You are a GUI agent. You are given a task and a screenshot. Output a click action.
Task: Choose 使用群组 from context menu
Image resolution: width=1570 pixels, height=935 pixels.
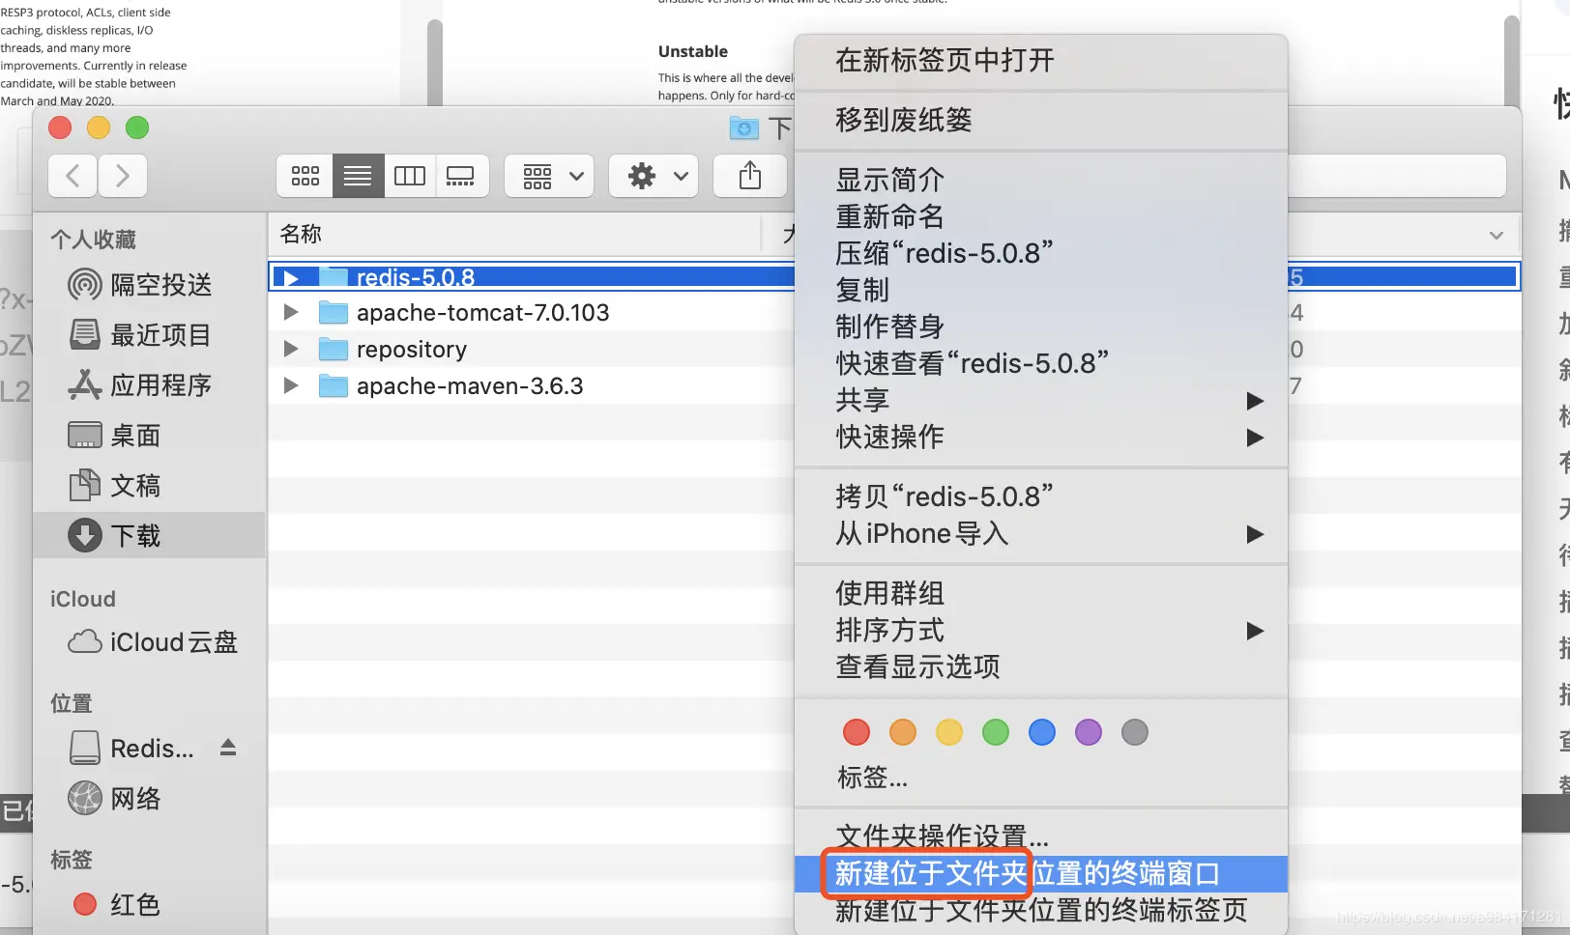(1041, 593)
